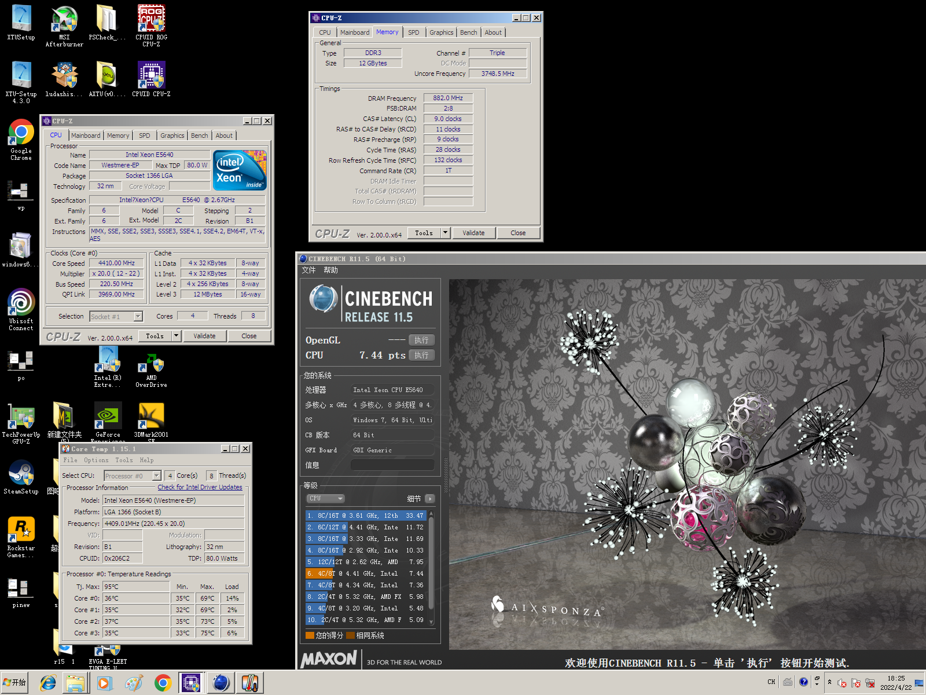Open the Intel Xeon inside logo in CPU-Z
926x695 pixels.
point(240,170)
